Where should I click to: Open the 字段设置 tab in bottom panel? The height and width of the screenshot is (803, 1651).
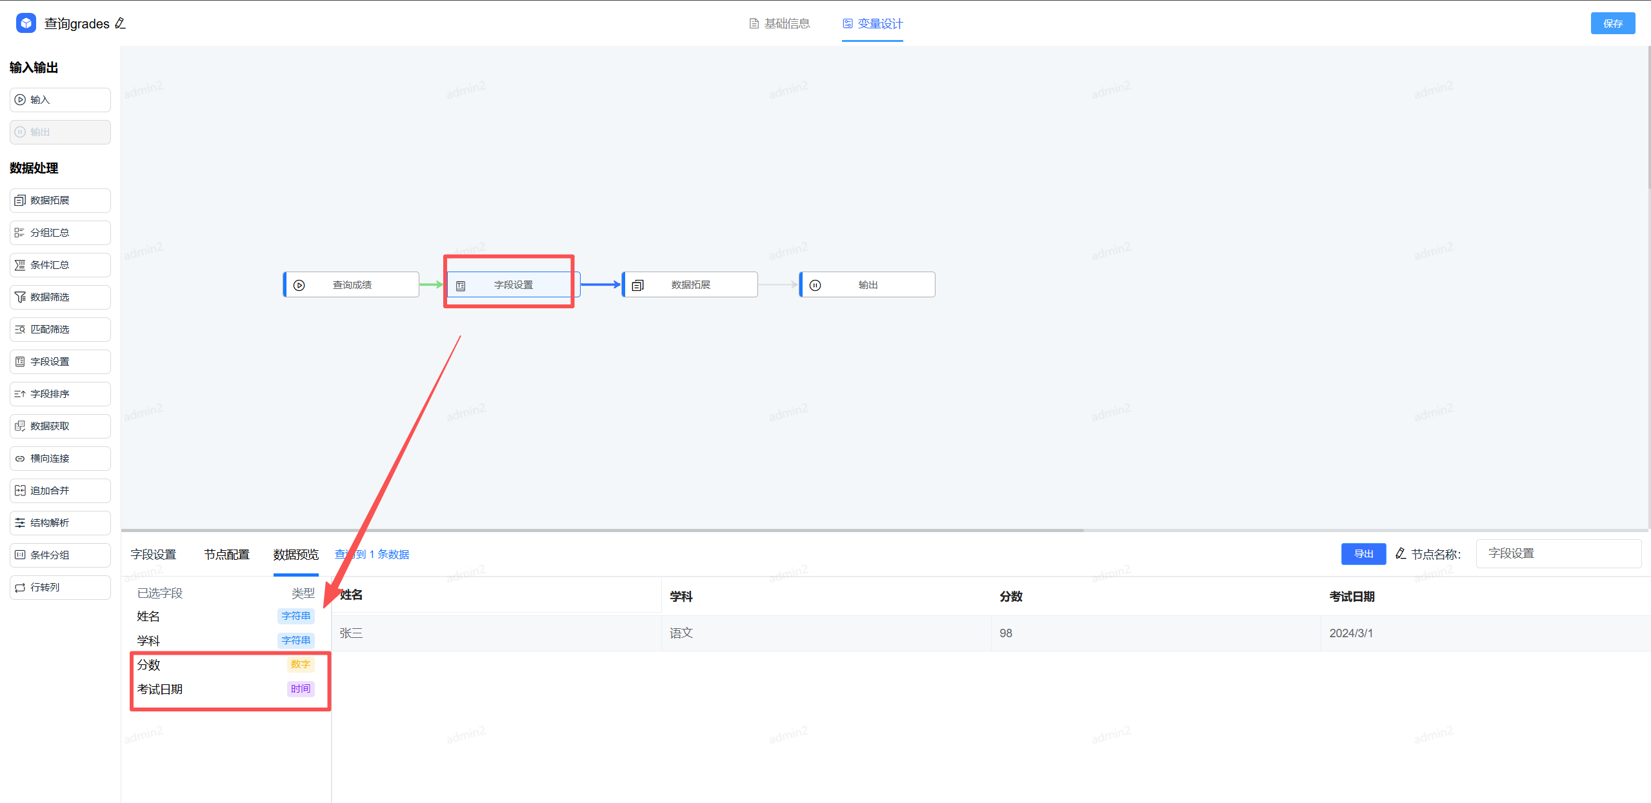[x=154, y=555]
